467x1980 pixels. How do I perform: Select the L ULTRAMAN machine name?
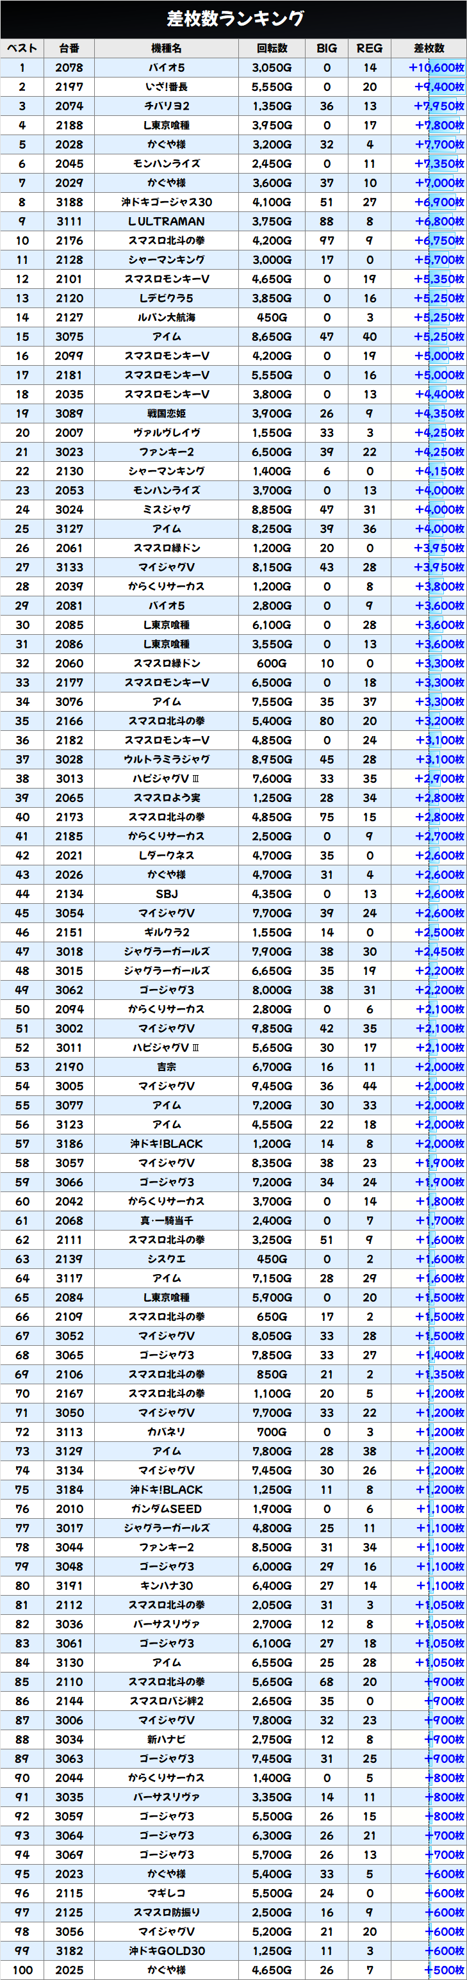pyautogui.click(x=167, y=222)
